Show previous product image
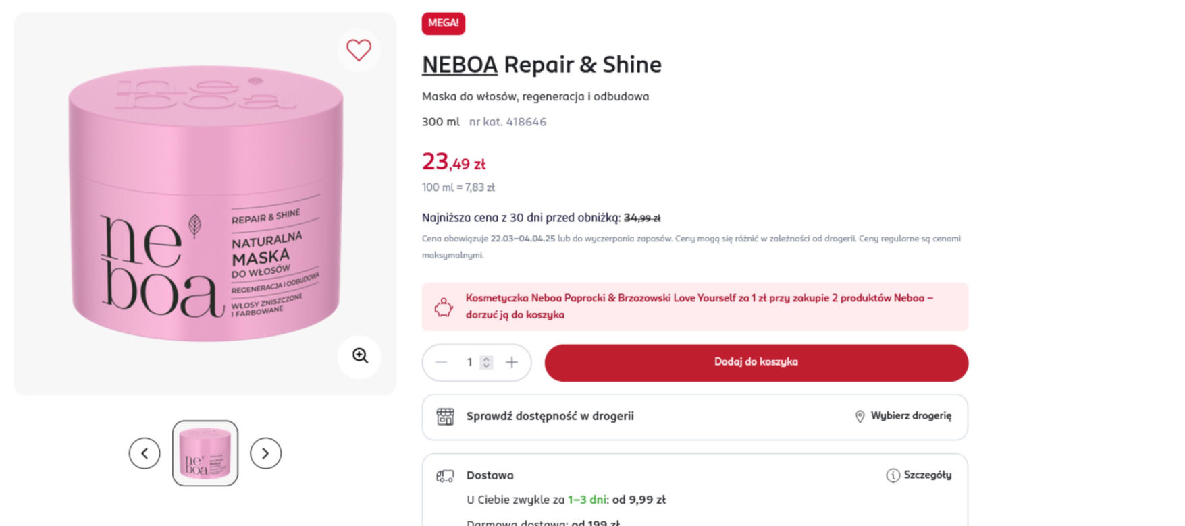This screenshot has height=526, width=1185. coord(144,453)
